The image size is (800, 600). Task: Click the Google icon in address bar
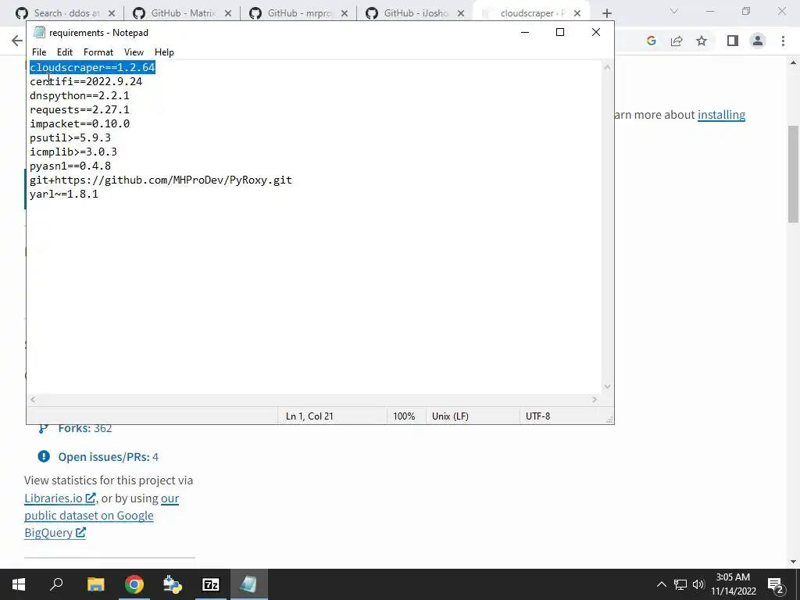click(651, 41)
